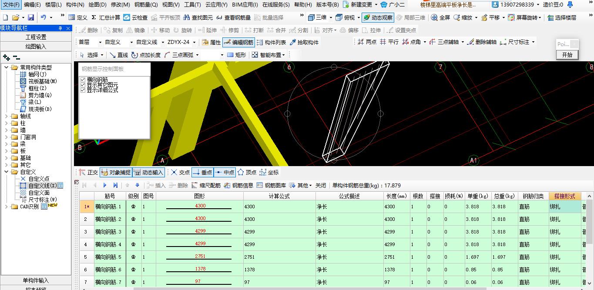Click the 单构件输入 button
The width and height of the screenshot is (594, 290).
pos(36,280)
